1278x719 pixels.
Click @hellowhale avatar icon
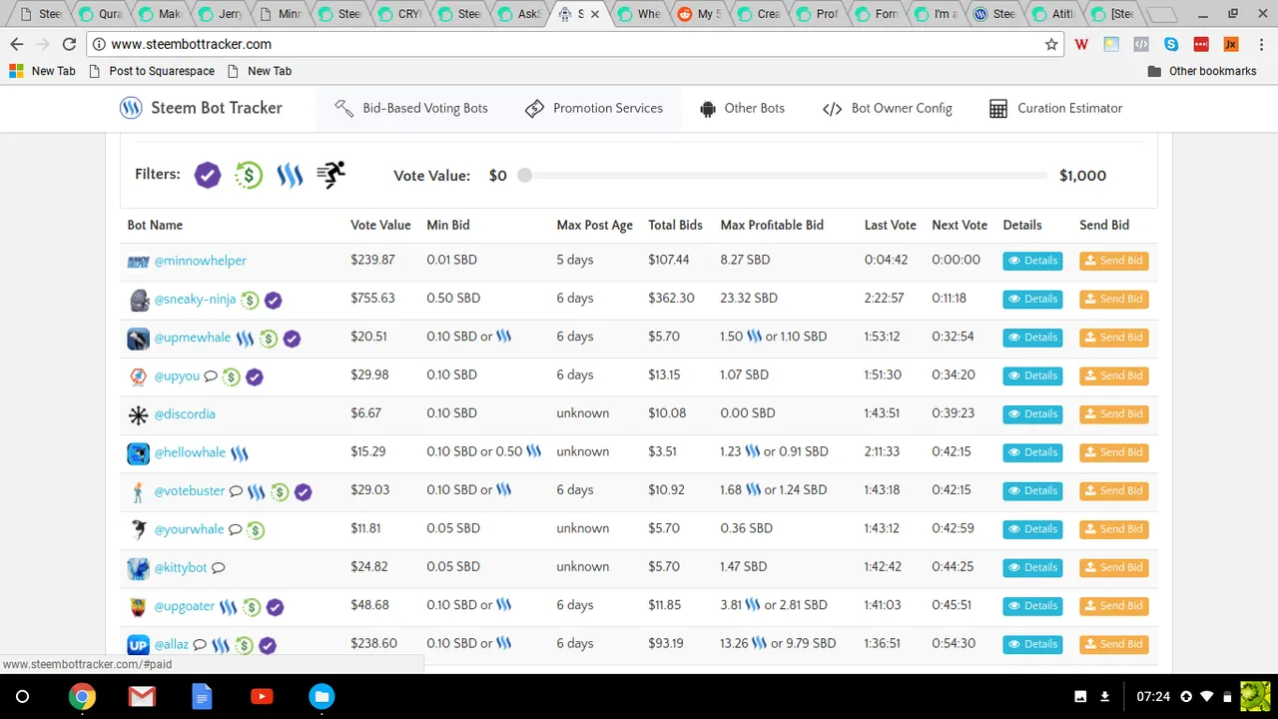click(x=139, y=453)
